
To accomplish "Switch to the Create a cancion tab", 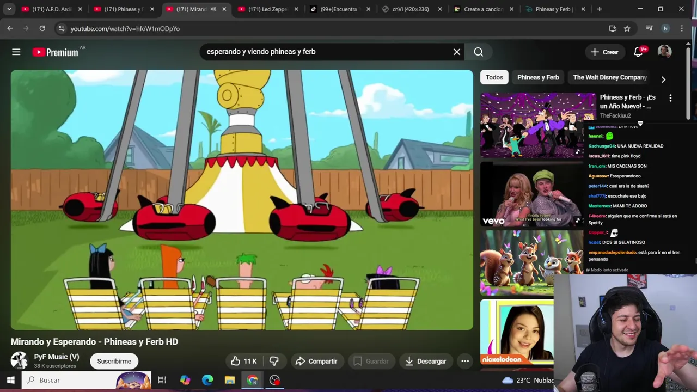I will [483, 9].
